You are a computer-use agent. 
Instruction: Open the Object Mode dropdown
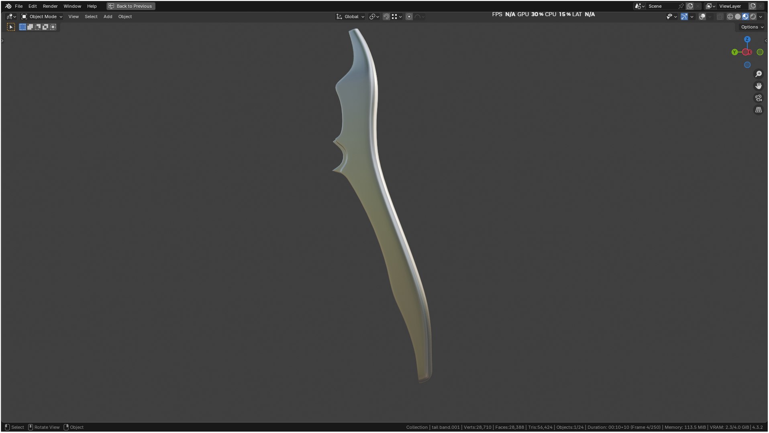tap(42, 16)
